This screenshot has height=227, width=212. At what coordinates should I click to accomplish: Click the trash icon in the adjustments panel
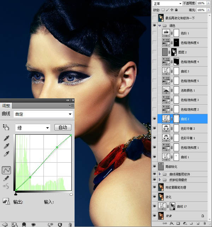70,224
